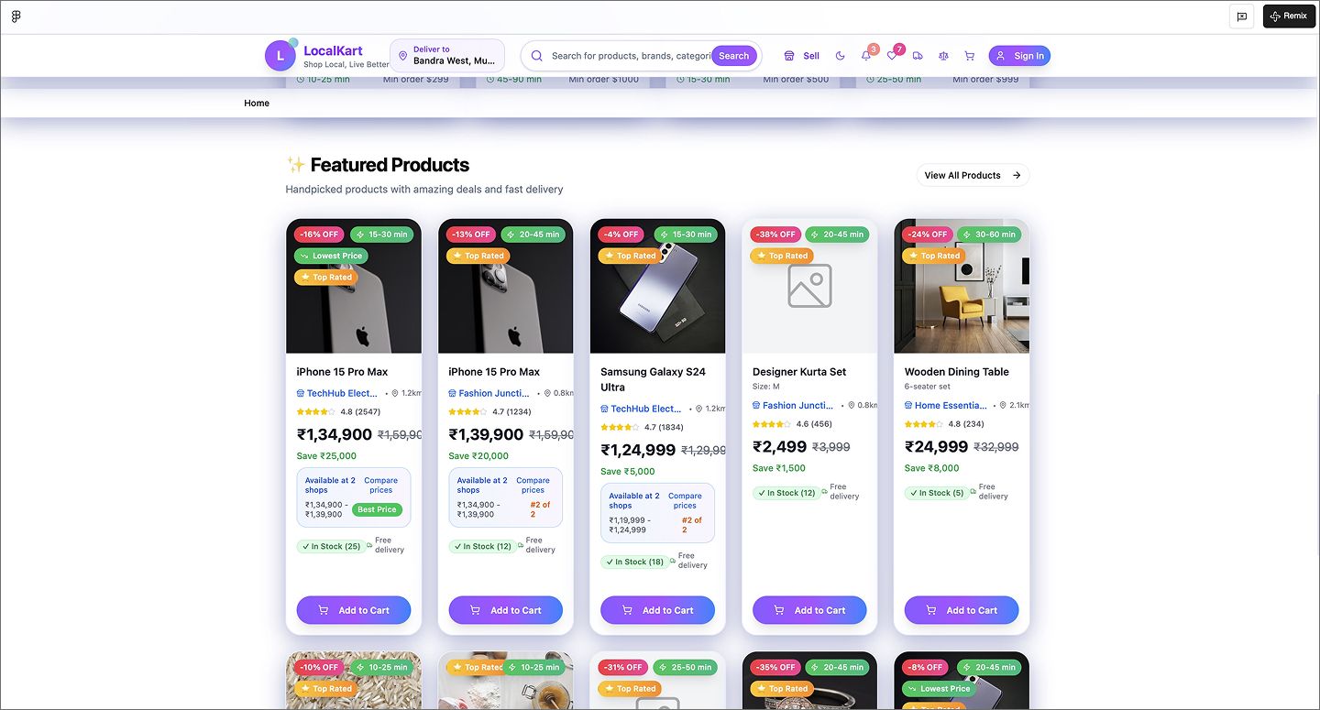Click Compare prices on ₹1,39,900 iPhone card
This screenshot has height=710, width=1320.
(x=533, y=485)
